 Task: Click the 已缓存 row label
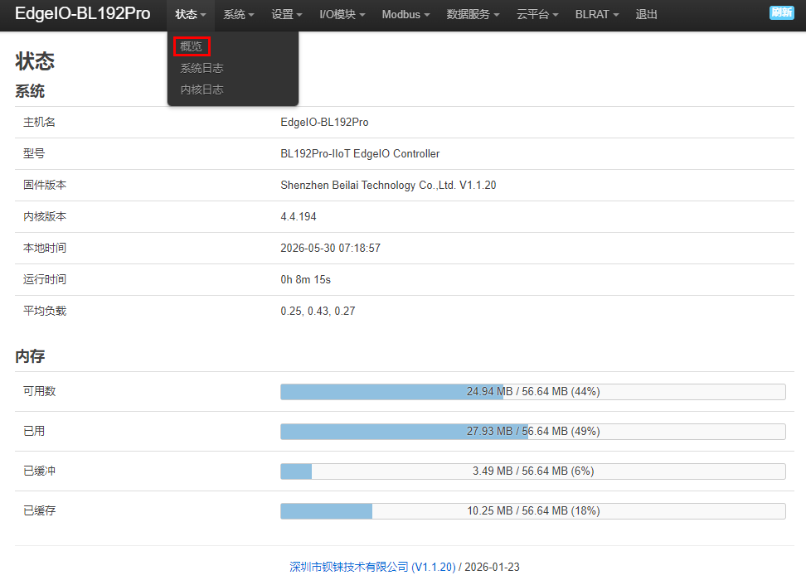39,510
